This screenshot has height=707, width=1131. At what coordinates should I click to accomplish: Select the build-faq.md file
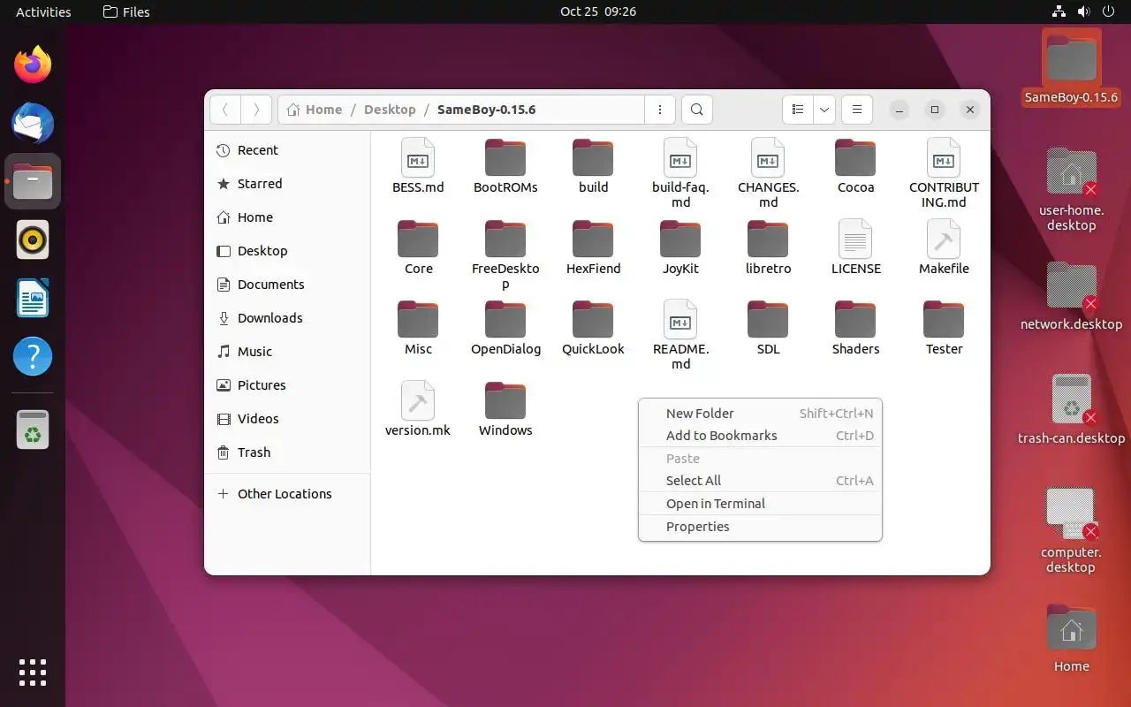point(680,173)
